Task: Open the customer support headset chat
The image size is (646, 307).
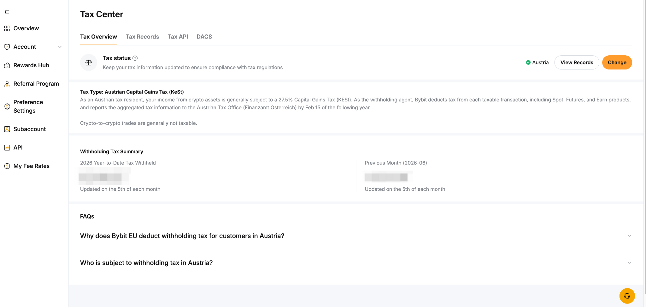Action: [627, 296]
